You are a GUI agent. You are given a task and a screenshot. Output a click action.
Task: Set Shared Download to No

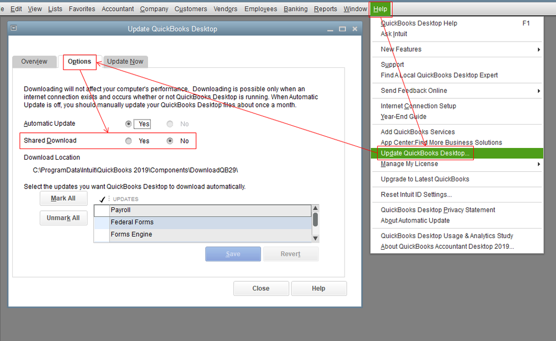170,141
